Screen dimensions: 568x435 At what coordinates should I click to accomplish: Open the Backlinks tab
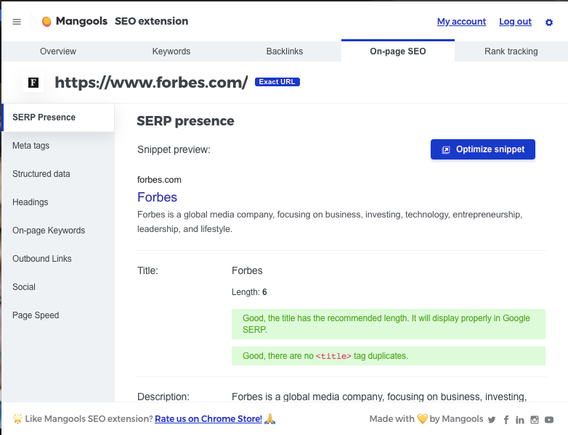point(284,51)
